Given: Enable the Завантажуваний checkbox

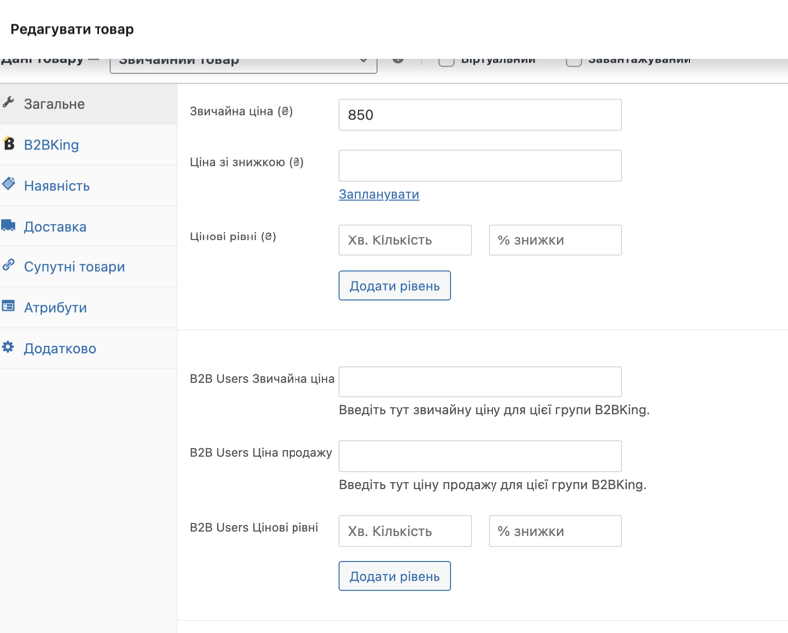Looking at the screenshot, I should click(574, 61).
